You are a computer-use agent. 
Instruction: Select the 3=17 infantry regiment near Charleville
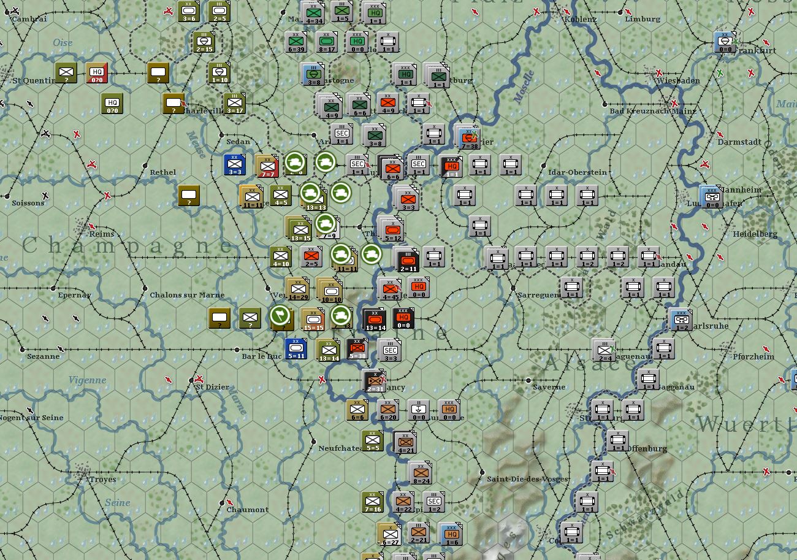[x=235, y=104]
